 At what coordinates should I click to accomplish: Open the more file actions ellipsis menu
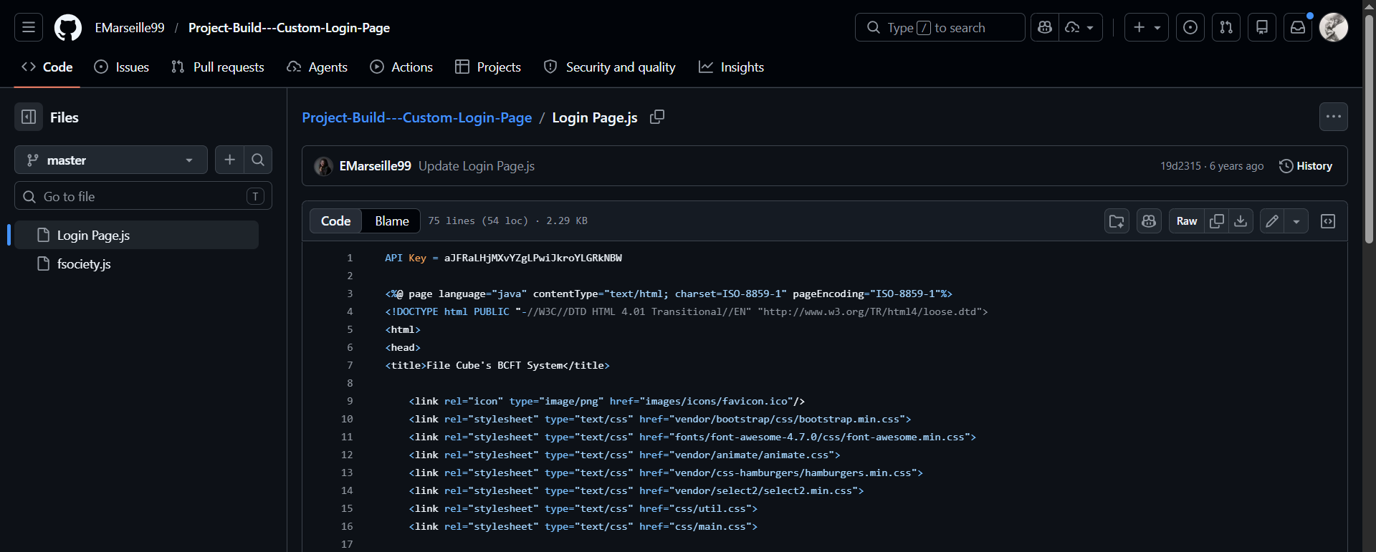1334,117
